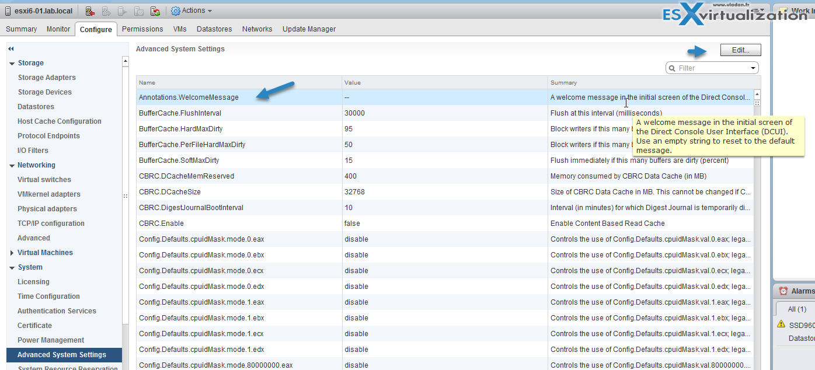815x370 pixels.
Task: Open the Filter box dropdown arrow
Action: 753,68
